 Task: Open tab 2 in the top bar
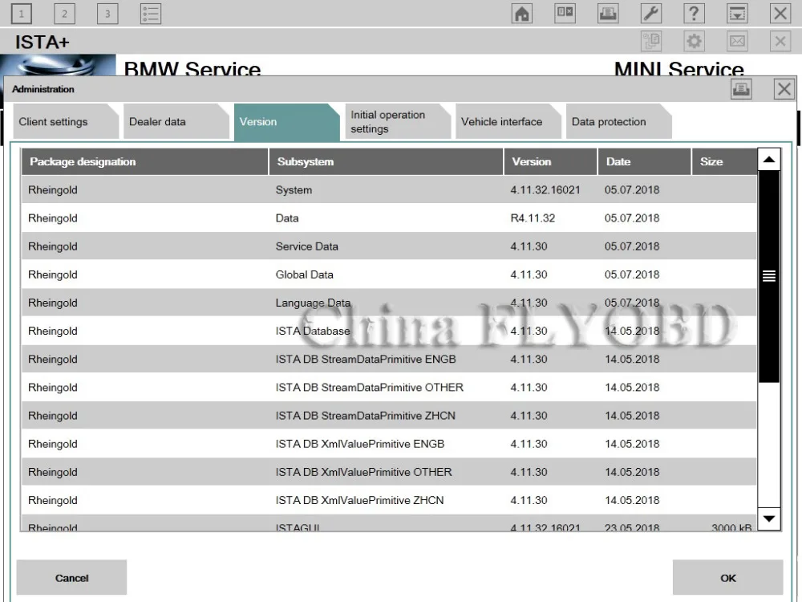[x=64, y=14]
